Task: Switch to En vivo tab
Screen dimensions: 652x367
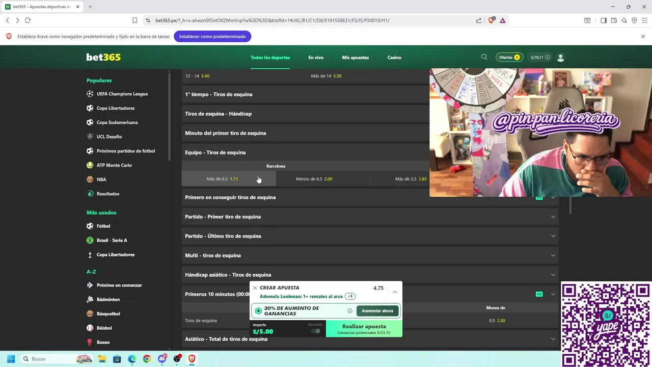Action: tap(316, 58)
